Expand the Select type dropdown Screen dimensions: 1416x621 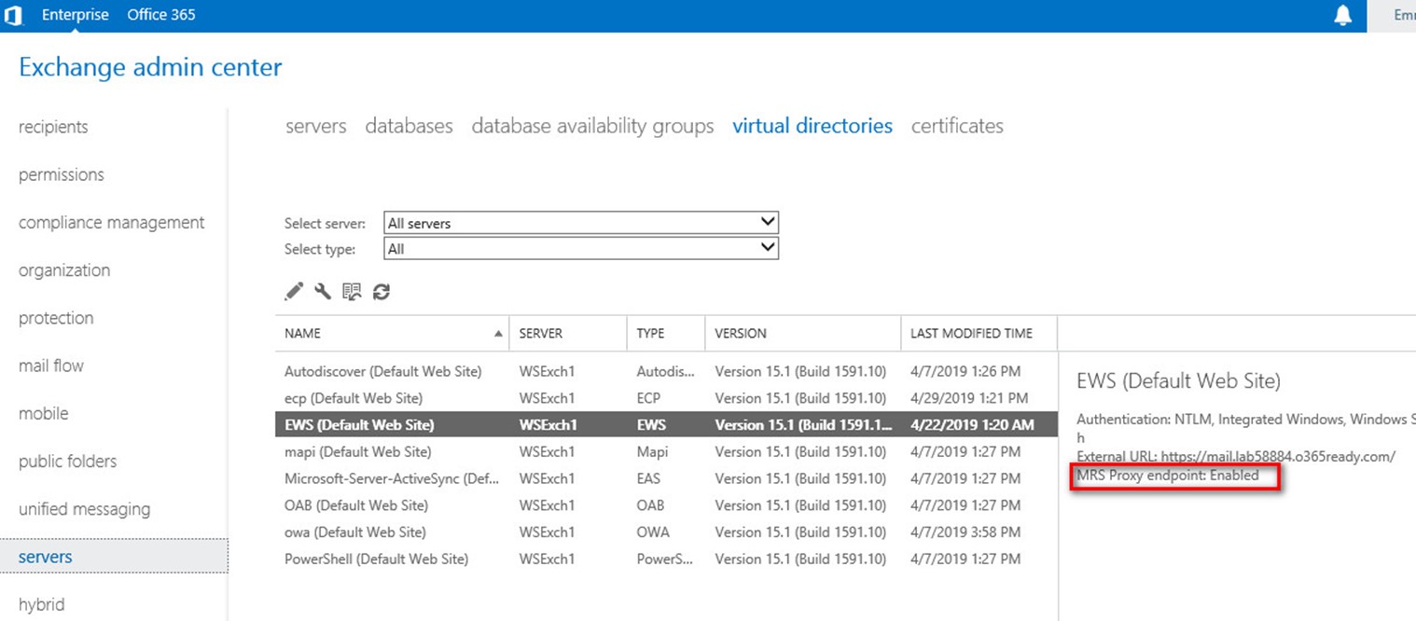[x=580, y=249]
